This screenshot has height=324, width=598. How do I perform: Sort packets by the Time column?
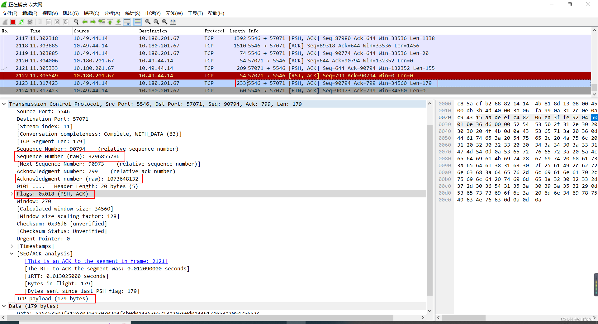(50, 31)
